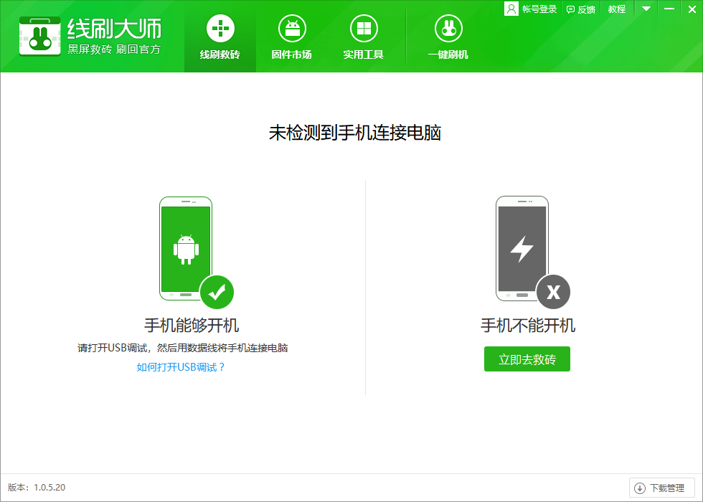
Task: Click the 实用工具 tools icon
Action: point(363,29)
